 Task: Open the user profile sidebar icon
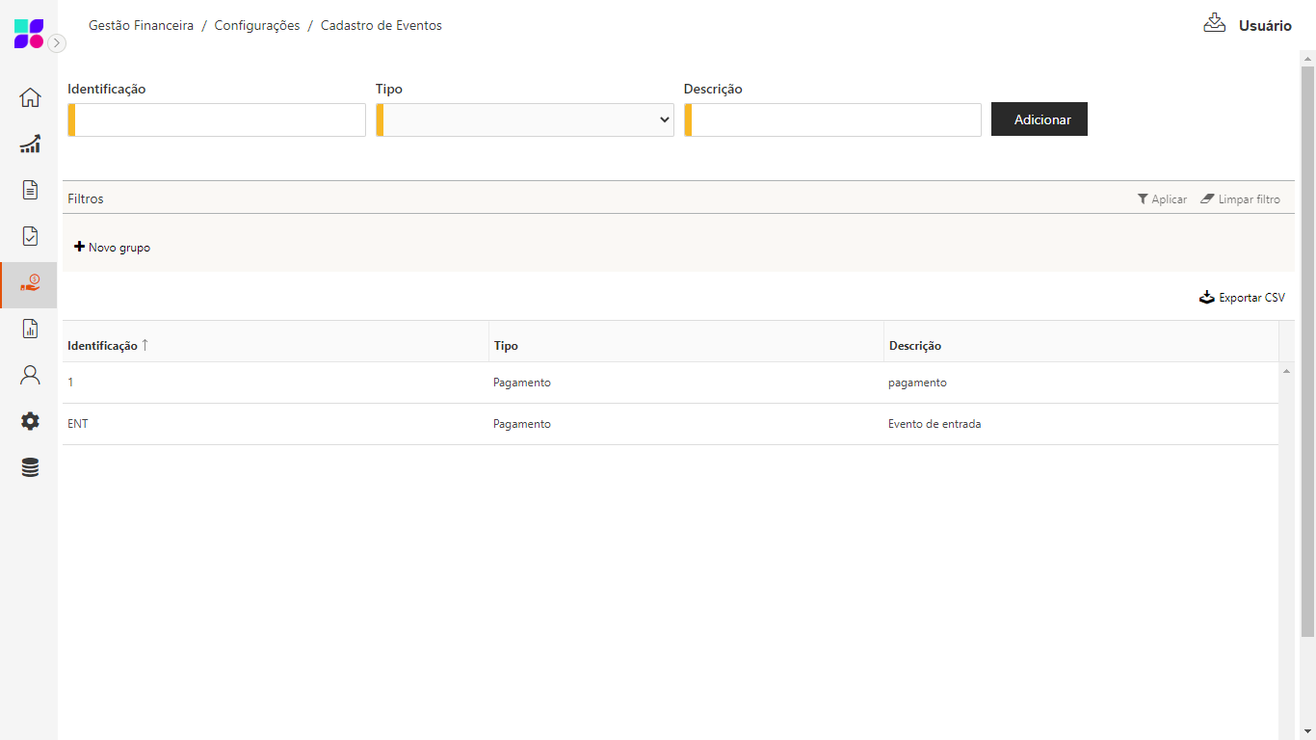click(x=30, y=375)
